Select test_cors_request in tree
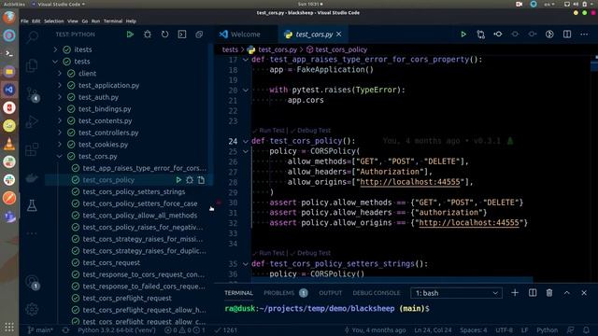Image resolution: width=598 pixels, height=336 pixels. (111, 262)
